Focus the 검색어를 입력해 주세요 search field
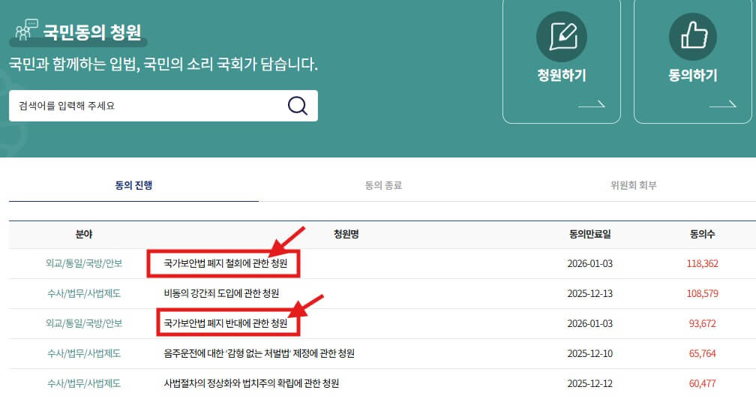The height and width of the screenshot is (399, 756). (163, 106)
